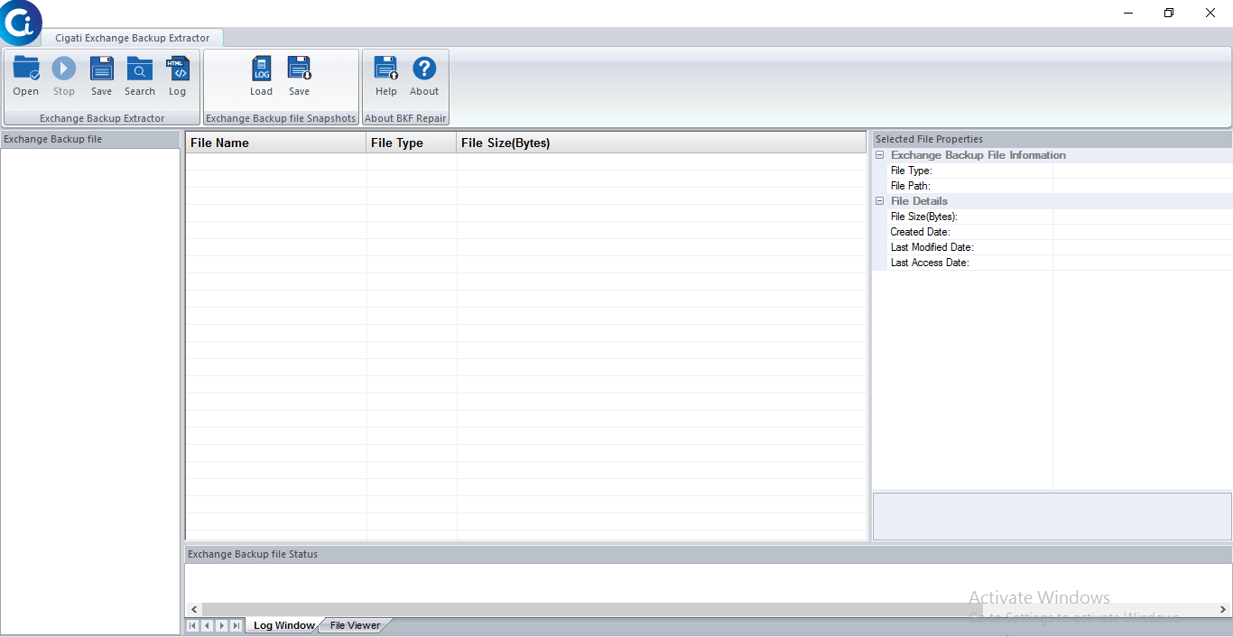The width and height of the screenshot is (1233, 637).
Task: Click the Exchange Backup Extractor group label
Action: click(x=102, y=118)
